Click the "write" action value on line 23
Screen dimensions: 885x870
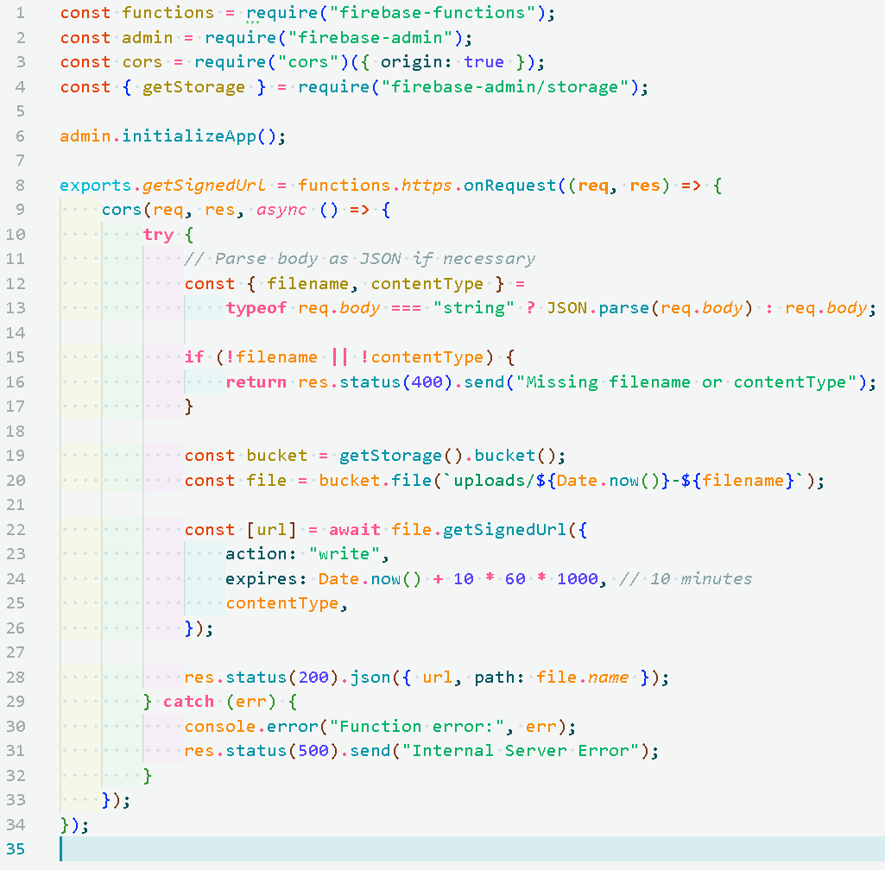click(344, 554)
